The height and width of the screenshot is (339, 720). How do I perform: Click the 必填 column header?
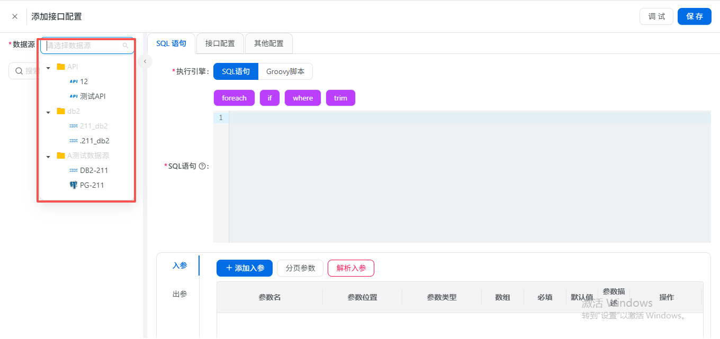[545, 297]
